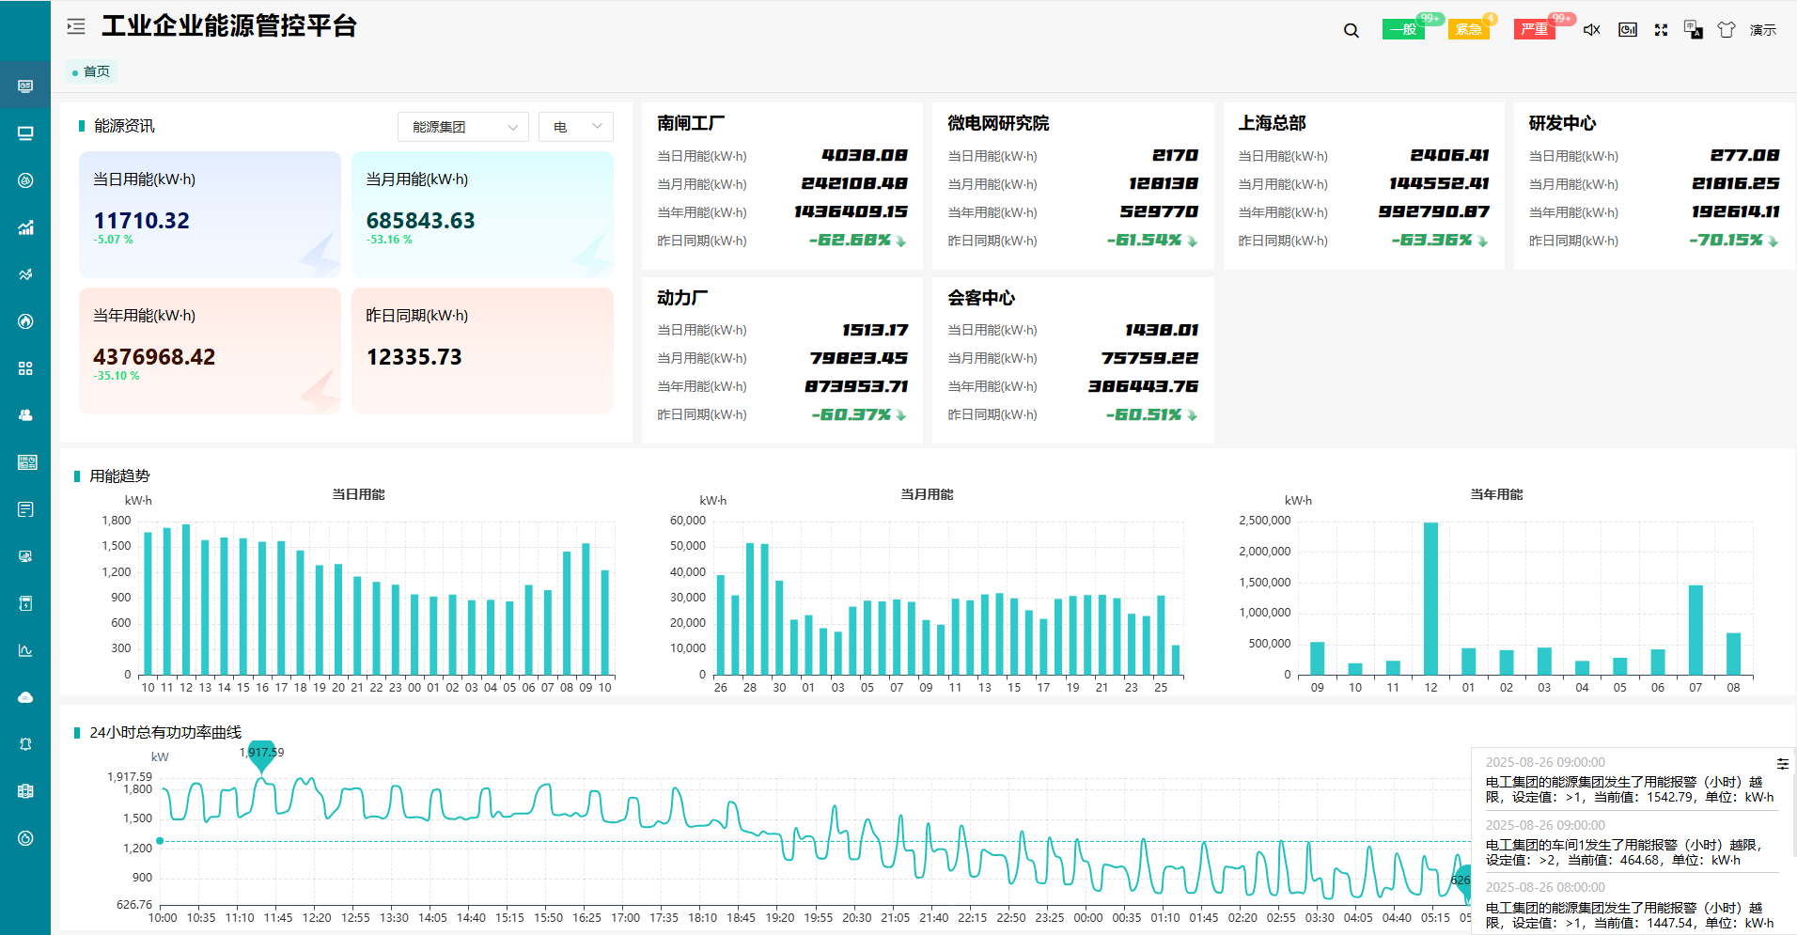Screen dimensions: 1797x935
Task: Open the cloud CO2 sidebar icon
Action: 25,697
